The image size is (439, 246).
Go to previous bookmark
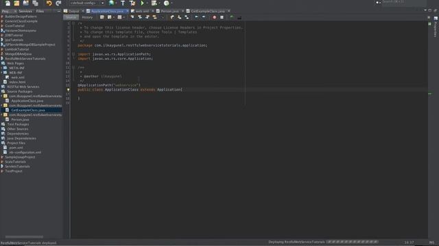pyautogui.click(x=172, y=17)
